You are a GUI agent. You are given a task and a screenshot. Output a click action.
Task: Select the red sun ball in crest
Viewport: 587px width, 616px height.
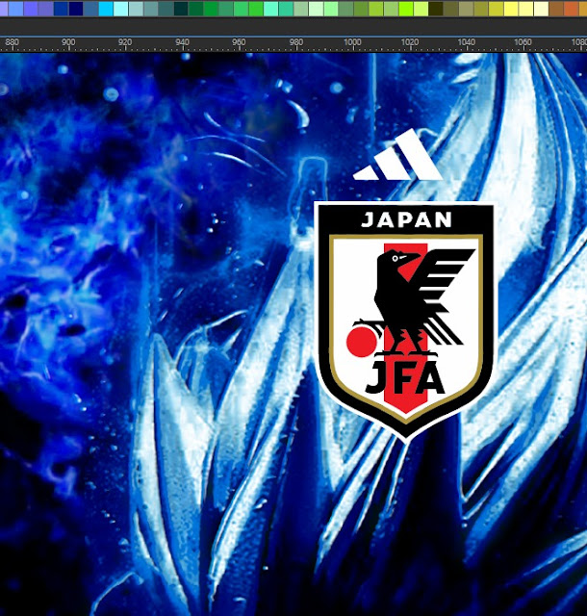point(362,342)
